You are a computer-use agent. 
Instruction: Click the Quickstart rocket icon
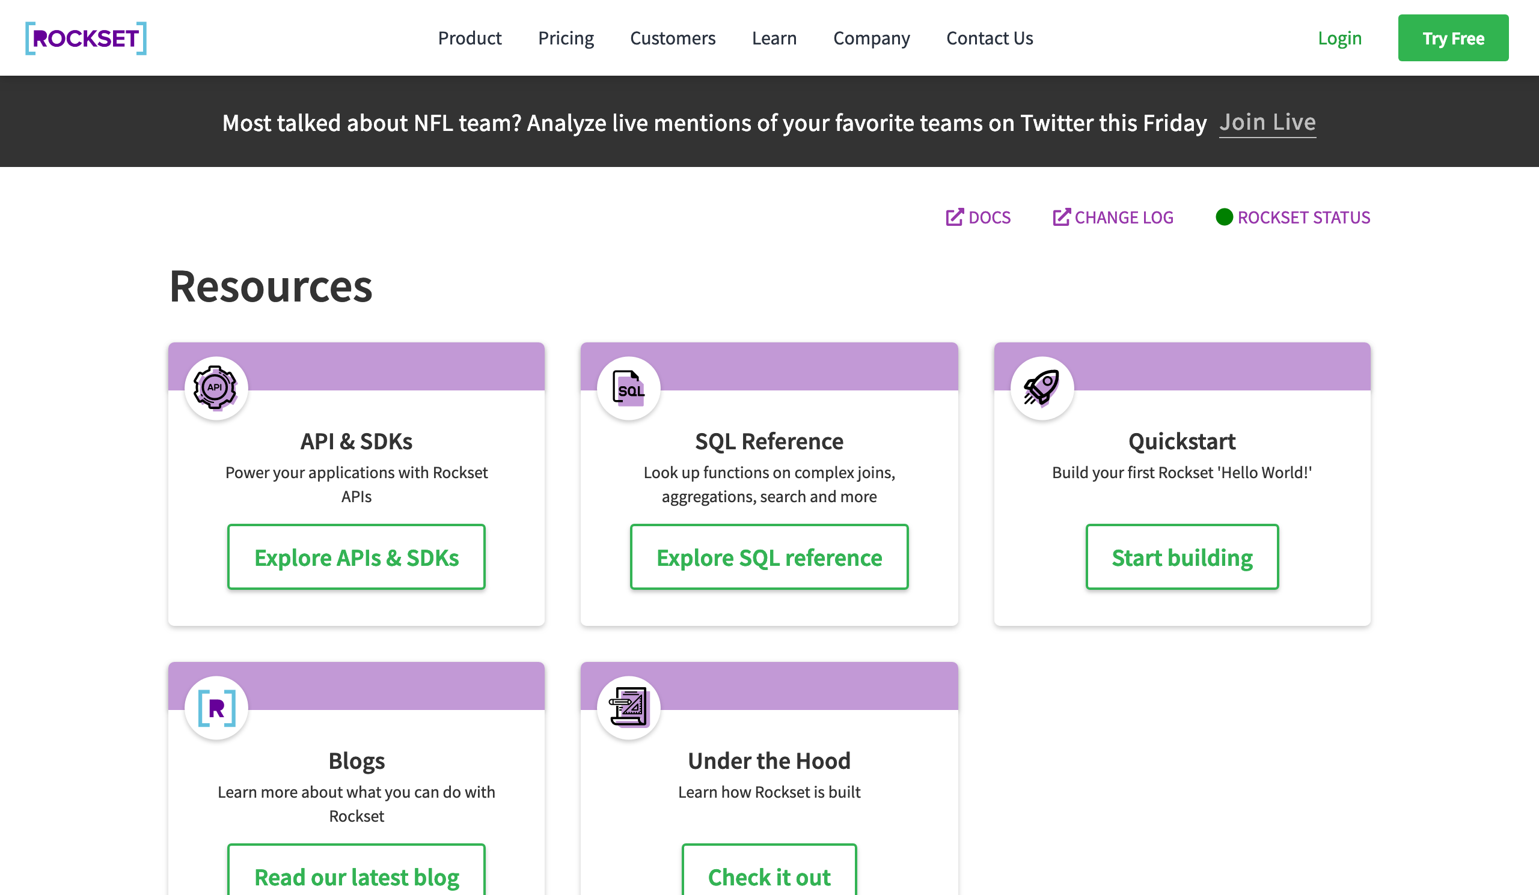pos(1041,388)
